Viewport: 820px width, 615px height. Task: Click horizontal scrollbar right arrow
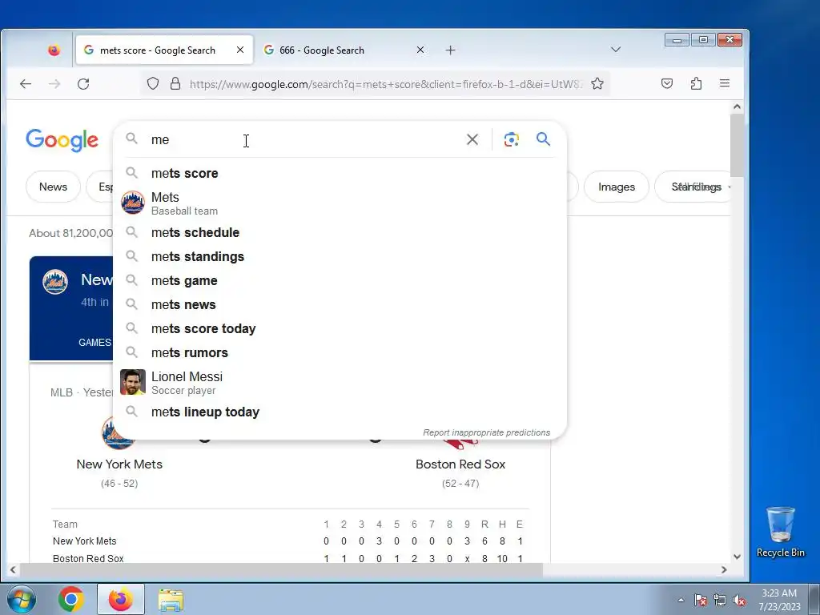724,570
